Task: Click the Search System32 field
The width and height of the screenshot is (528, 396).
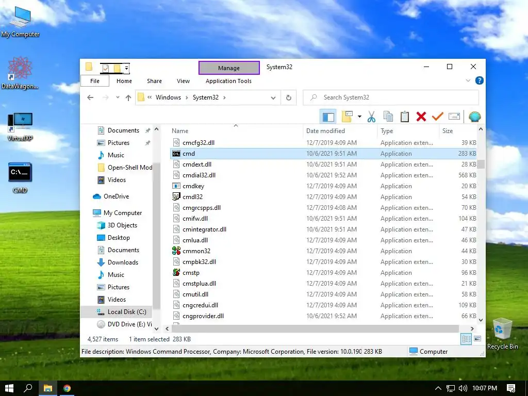Action: (391, 97)
